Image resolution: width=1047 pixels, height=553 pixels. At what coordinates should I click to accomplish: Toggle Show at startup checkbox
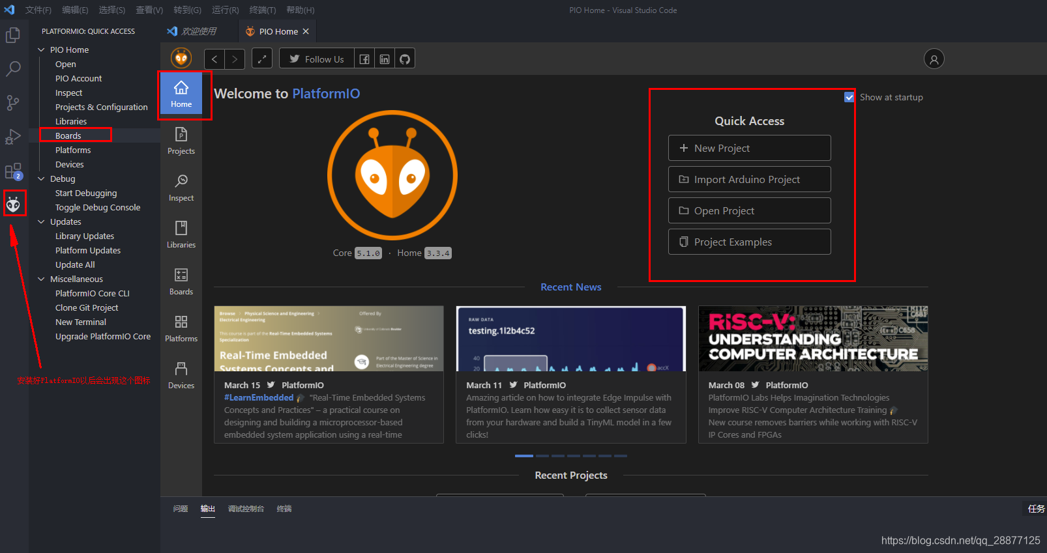[x=849, y=97]
